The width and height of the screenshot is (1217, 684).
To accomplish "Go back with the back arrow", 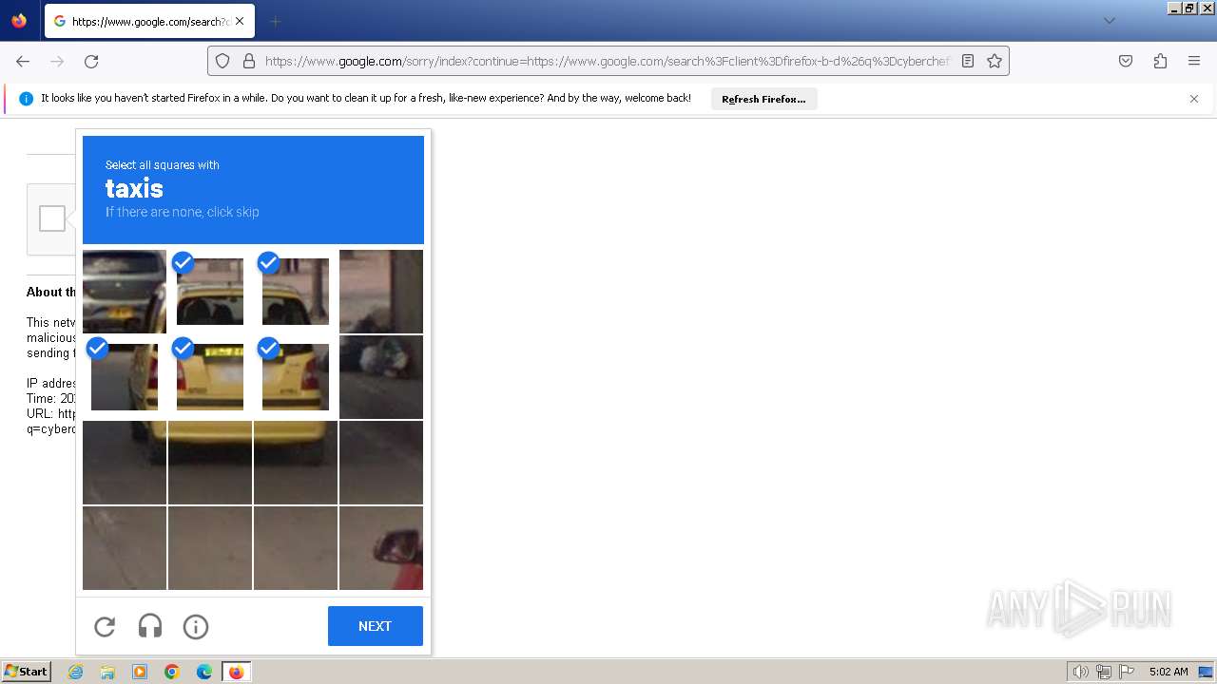I will coord(23,61).
